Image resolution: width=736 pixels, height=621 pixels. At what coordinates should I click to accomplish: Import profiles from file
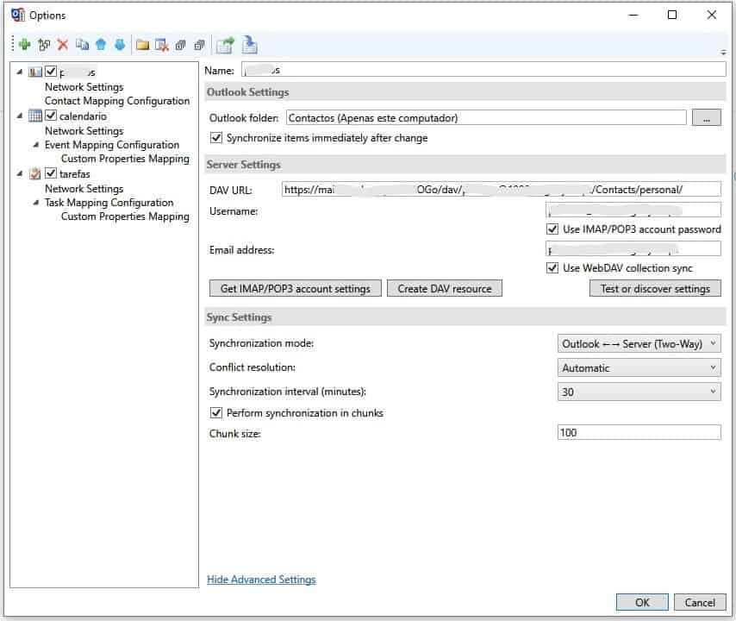[x=249, y=45]
